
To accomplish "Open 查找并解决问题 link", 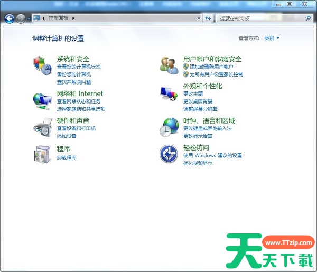I will click(x=74, y=82).
